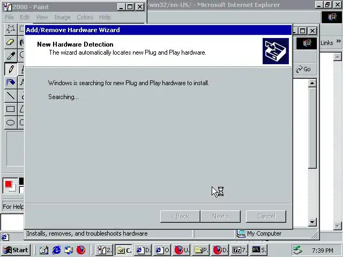
Task: Click the Next button in the wizard
Action: (220, 216)
